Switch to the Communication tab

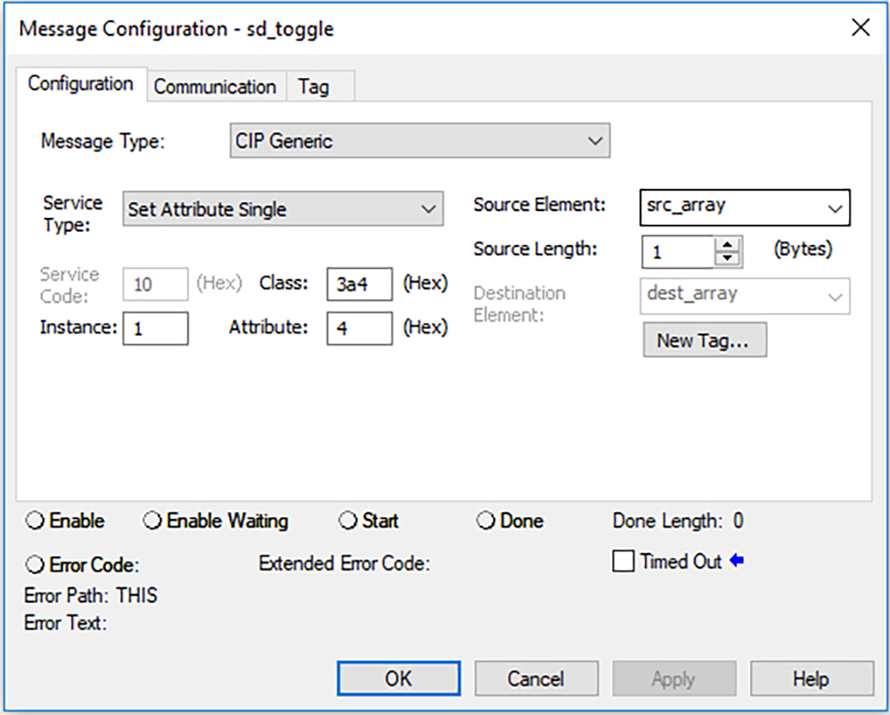[214, 87]
